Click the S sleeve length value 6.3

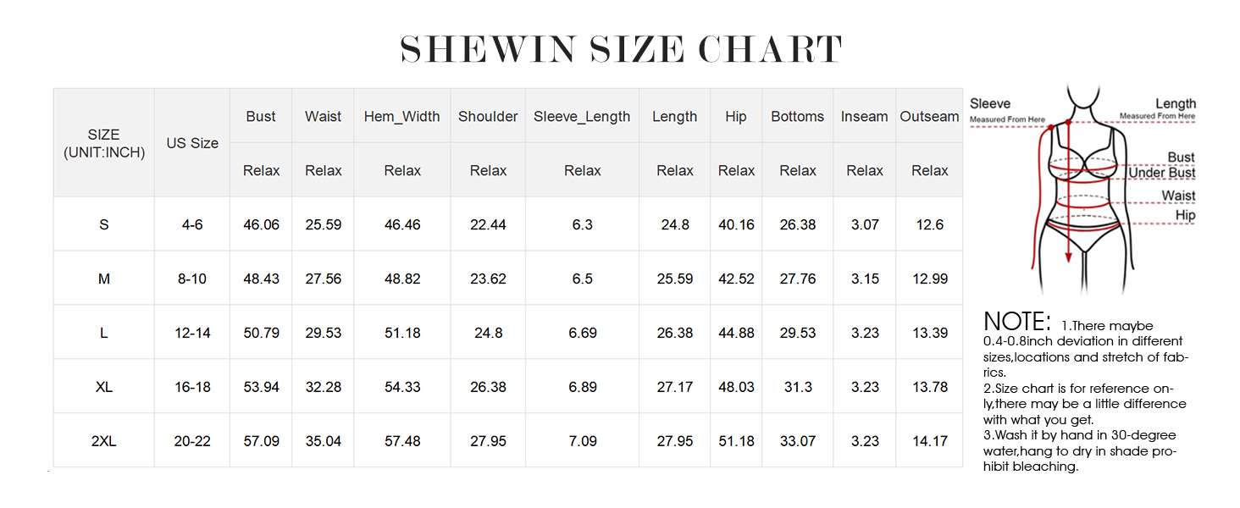(x=582, y=224)
